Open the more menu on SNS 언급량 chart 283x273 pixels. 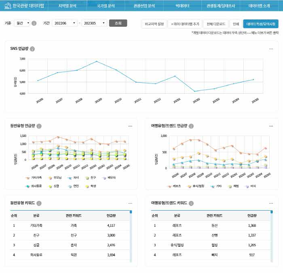271,49
